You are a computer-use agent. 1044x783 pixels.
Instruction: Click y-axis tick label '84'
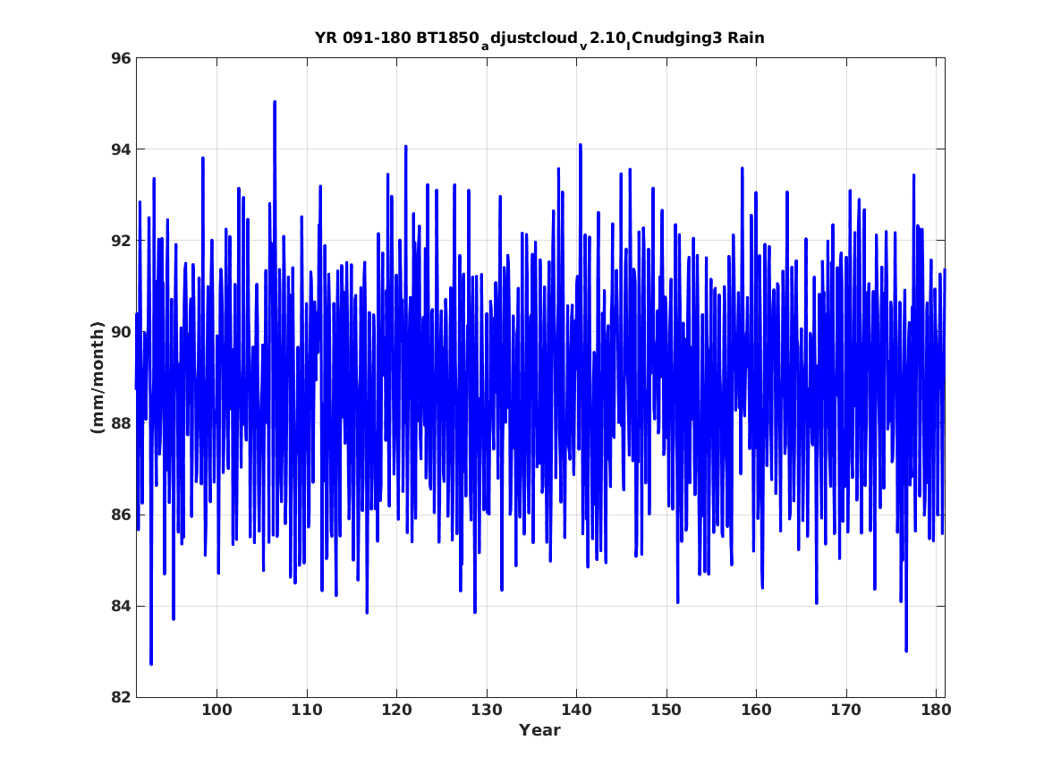coord(121,606)
